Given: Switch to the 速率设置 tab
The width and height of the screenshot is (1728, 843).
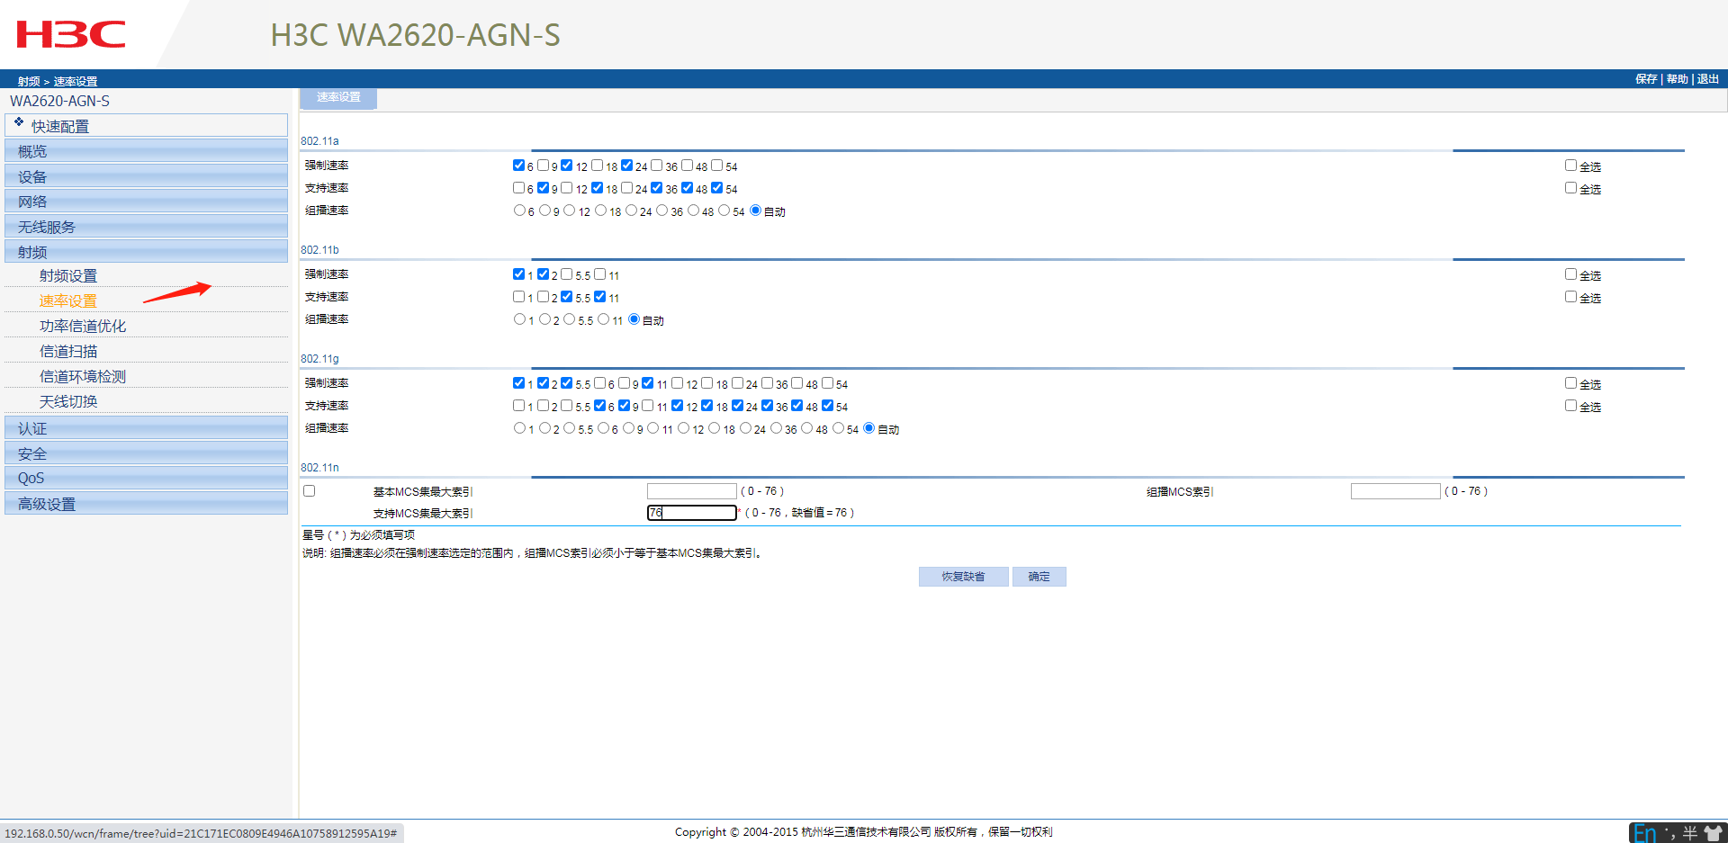Looking at the screenshot, I should pyautogui.click(x=338, y=97).
